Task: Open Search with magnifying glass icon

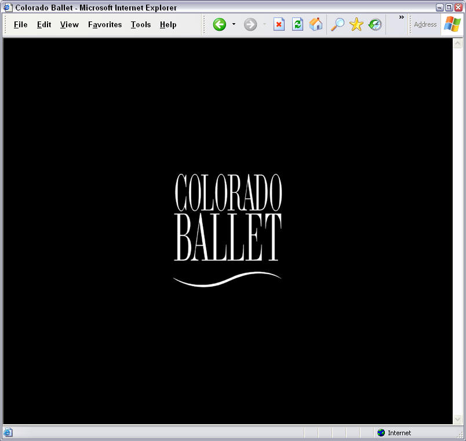Action: click(337, 24)
